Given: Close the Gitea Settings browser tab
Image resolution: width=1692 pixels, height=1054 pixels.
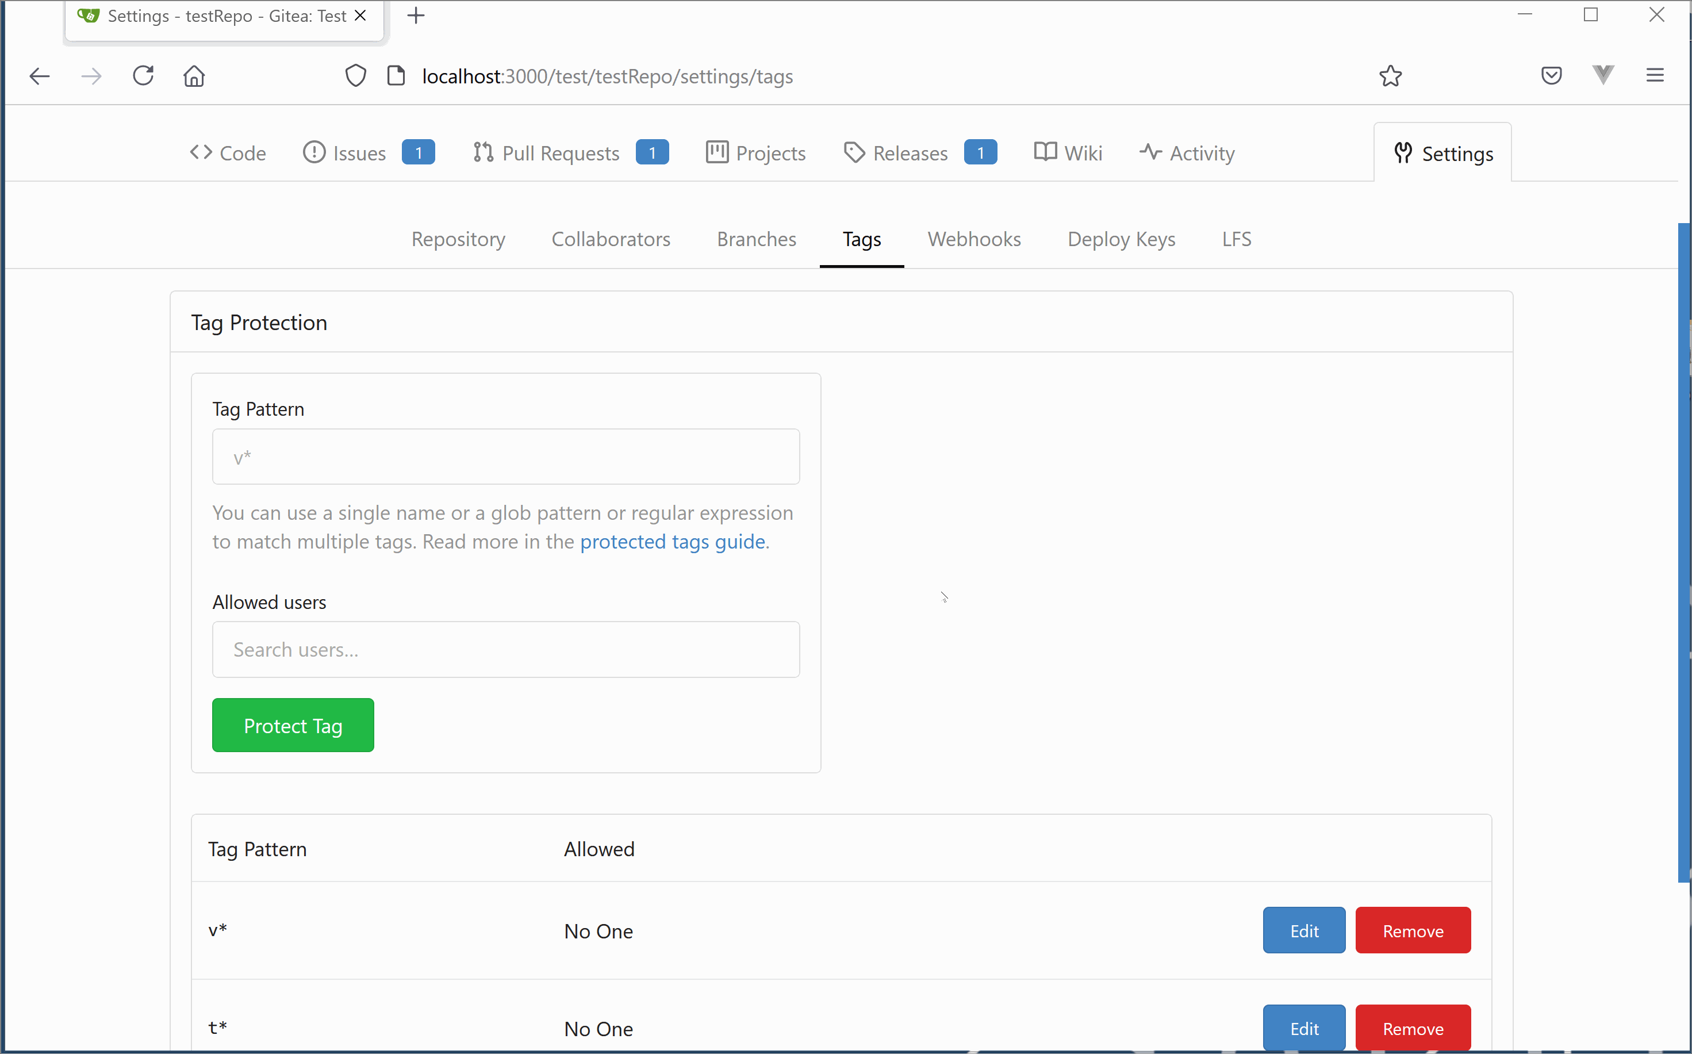Looking at the screenshot, I should pos(360,16).
